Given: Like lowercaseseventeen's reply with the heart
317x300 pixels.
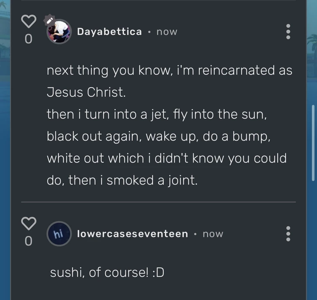Looking at the screenshot, I should click(x=29, y=223).
